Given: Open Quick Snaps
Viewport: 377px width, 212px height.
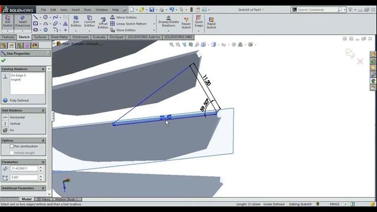Looking at the screenshot, I should click(199, 22).
